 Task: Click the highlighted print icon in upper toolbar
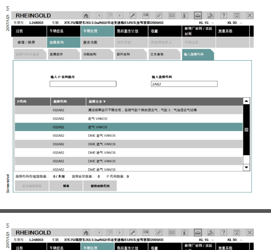click(x=198, y=16)
